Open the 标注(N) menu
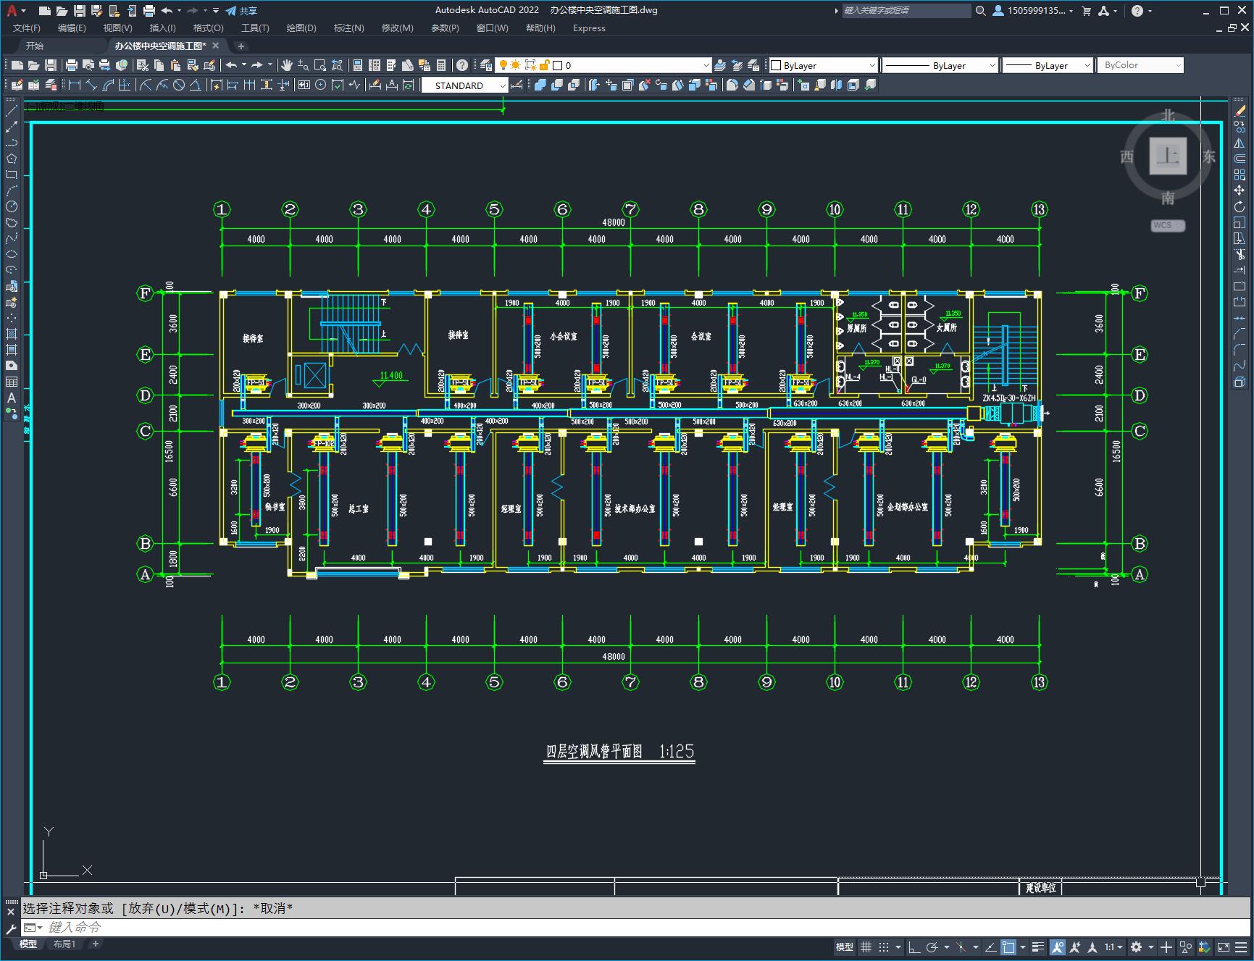 [x=348, y=28]
